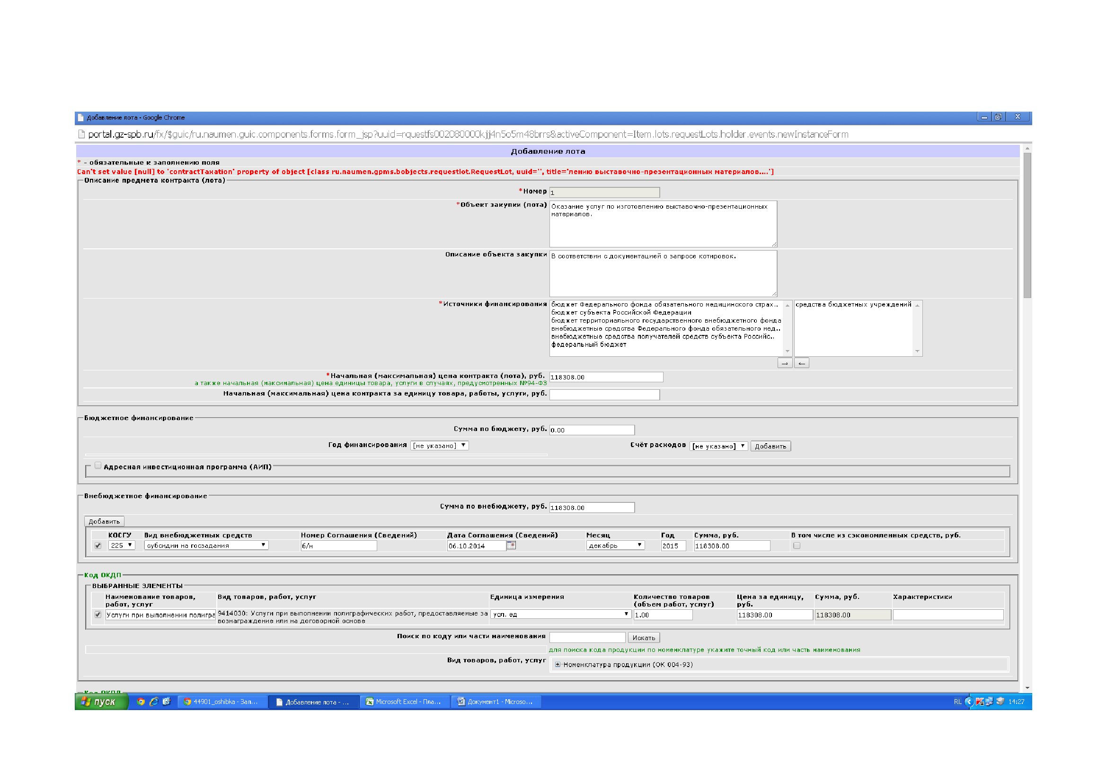Click the language indicator RL in tray

coord(957,702)
